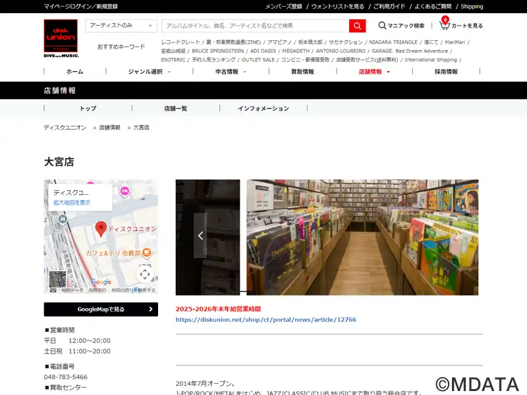Open ご利用ガイド link
Image resolution: width=527 pixels, height=395 pixels.
pos(389,7)
